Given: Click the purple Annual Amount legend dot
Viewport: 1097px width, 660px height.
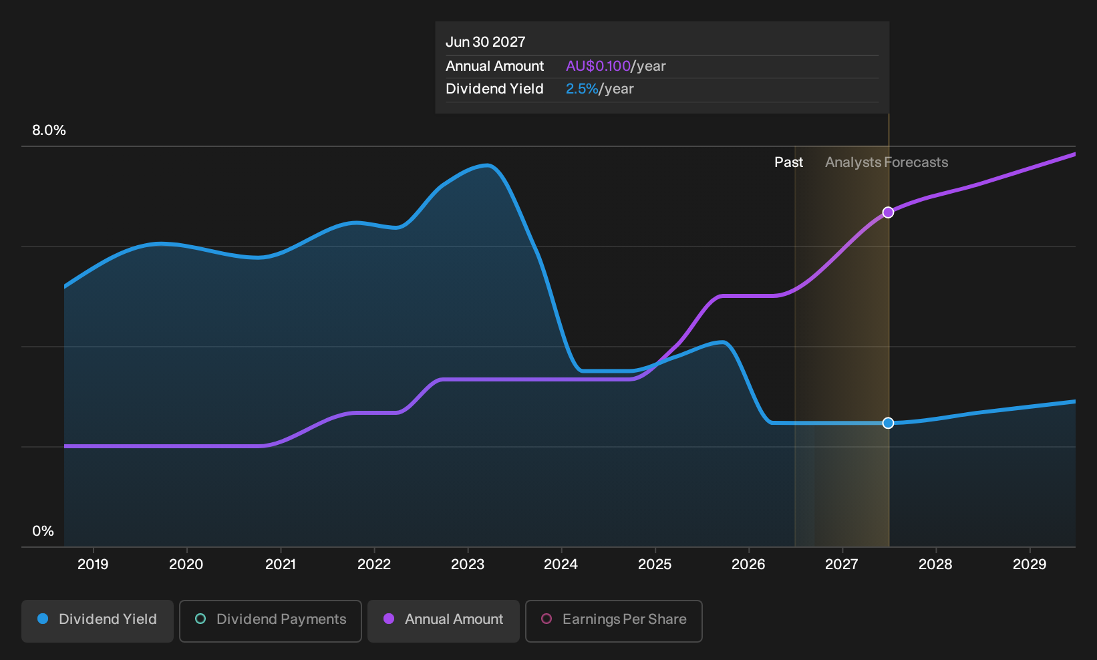Looking at the screenshot, I should 389,619.
